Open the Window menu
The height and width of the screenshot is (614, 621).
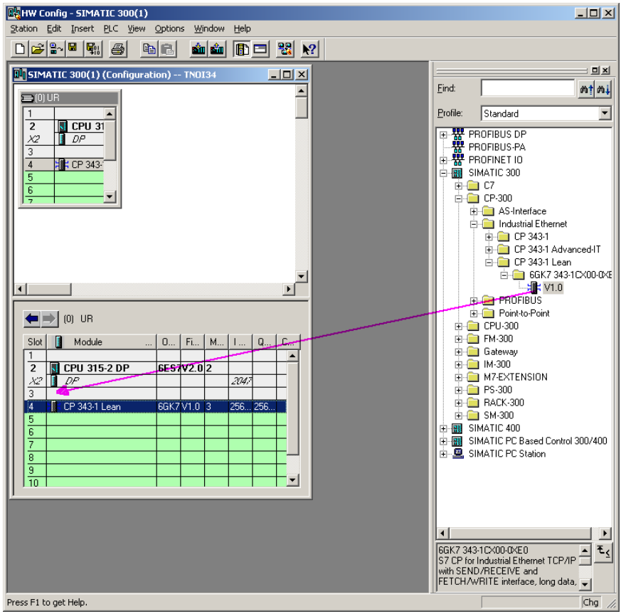(x=209, y=28)
